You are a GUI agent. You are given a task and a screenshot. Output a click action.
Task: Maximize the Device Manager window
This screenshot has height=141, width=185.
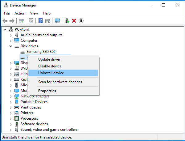(x=163, y=5)
